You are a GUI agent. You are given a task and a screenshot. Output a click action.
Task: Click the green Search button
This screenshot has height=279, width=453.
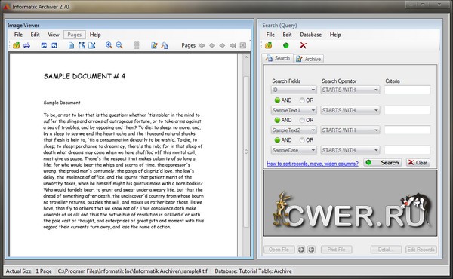tap(383, 163)
